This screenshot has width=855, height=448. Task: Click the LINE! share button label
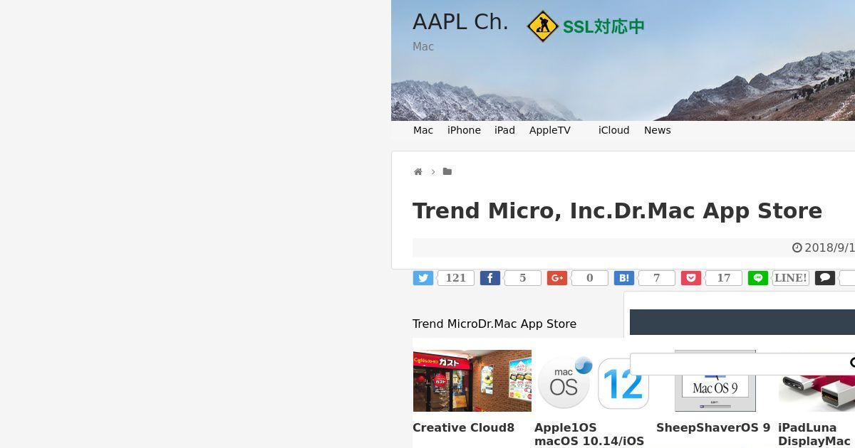pyautogui.click(x=791, y=278)
